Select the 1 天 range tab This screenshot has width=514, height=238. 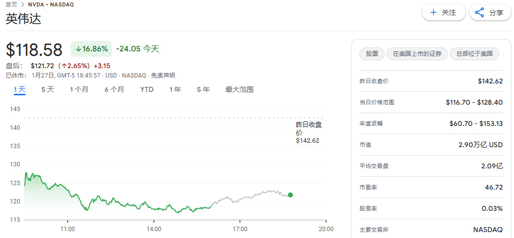[19, 89]
